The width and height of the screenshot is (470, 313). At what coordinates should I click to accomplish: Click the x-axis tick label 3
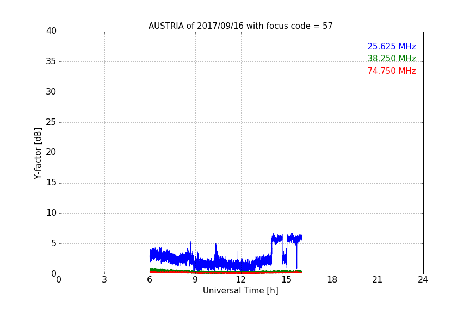point(104,280)
